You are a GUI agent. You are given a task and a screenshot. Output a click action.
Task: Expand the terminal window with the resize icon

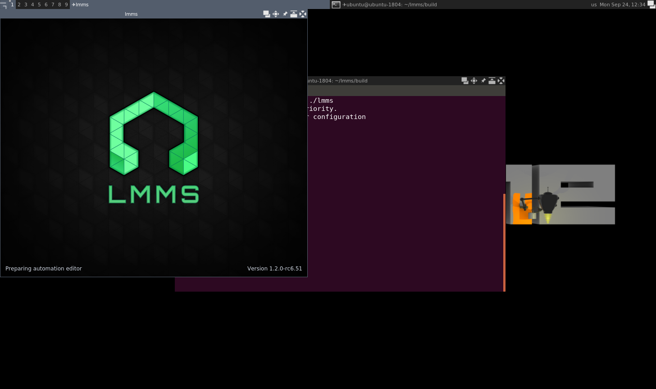click(501, 81)
